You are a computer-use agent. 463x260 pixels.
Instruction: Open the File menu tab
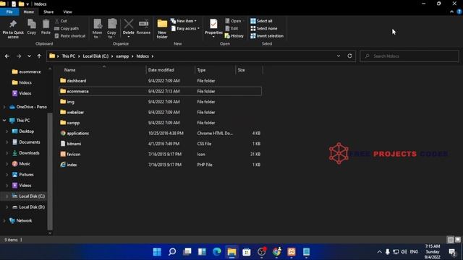[9, 12]
